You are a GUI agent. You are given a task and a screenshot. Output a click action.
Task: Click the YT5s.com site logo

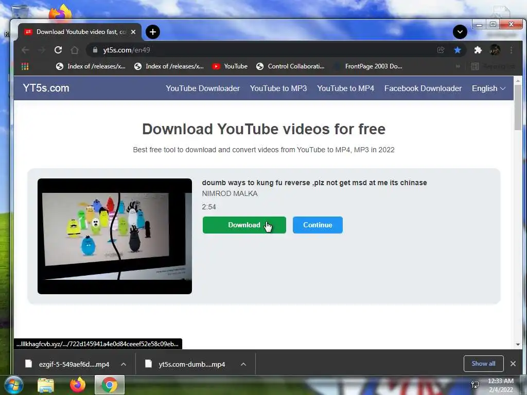click(x=46, y=88)
